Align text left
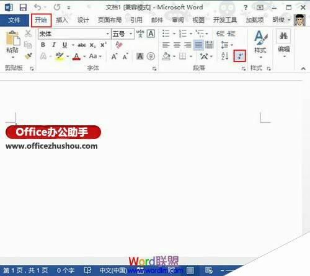 [x=166, y=45]
